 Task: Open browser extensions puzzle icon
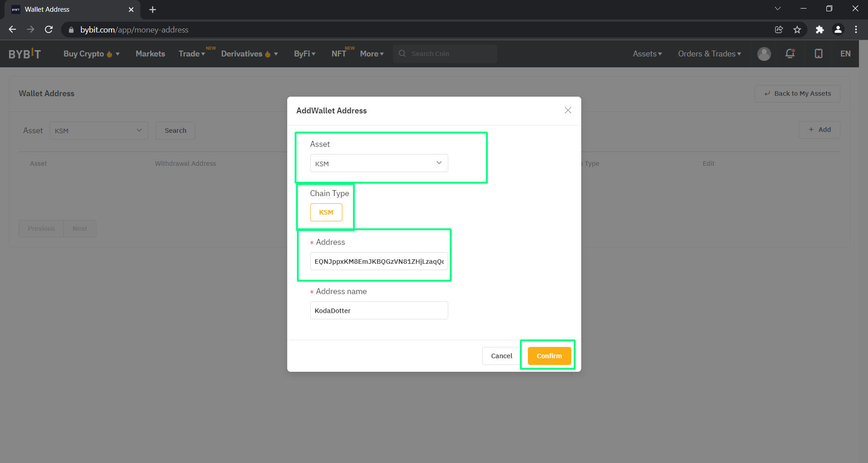pos(819,30)
